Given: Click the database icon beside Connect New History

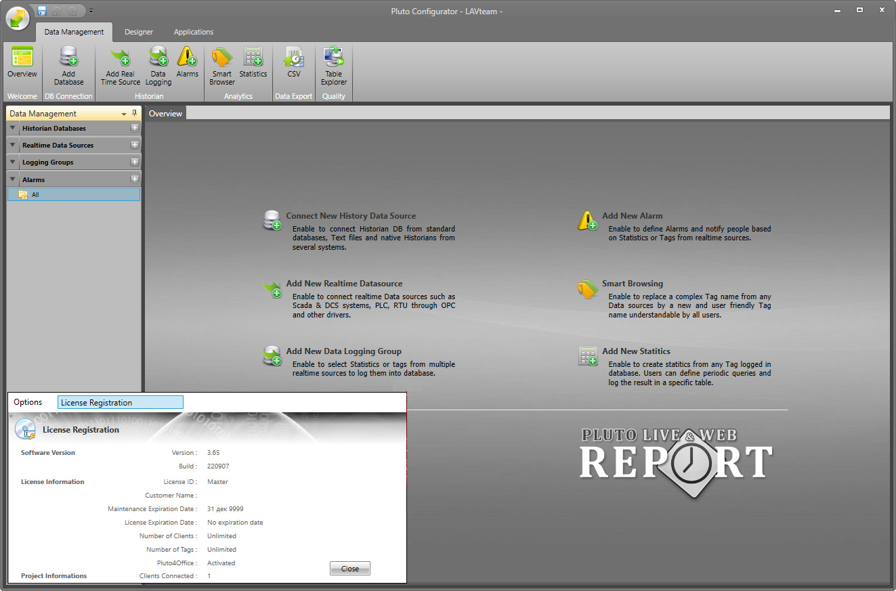Looking at the screenshot, I should pyautogui.click(x=272, y=220).
